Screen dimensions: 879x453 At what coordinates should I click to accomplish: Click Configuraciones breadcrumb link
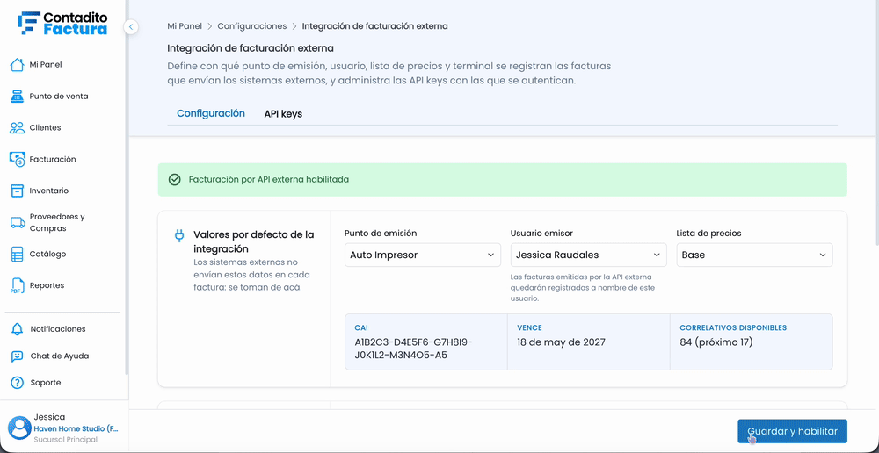click(252, 26)
